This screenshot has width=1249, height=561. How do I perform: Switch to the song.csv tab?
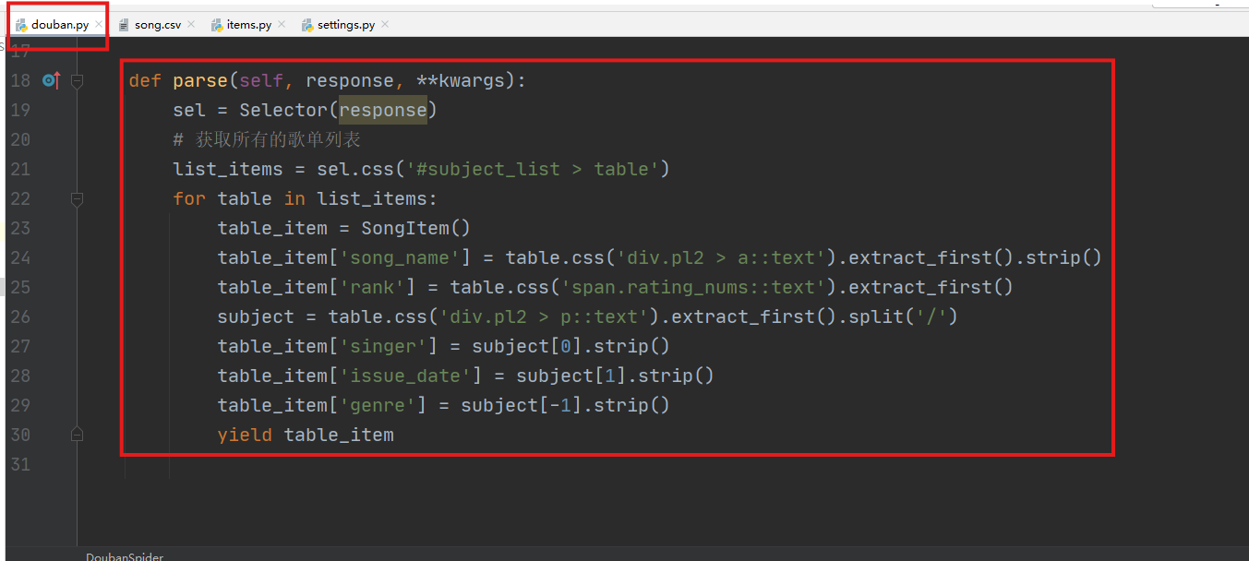158,25
